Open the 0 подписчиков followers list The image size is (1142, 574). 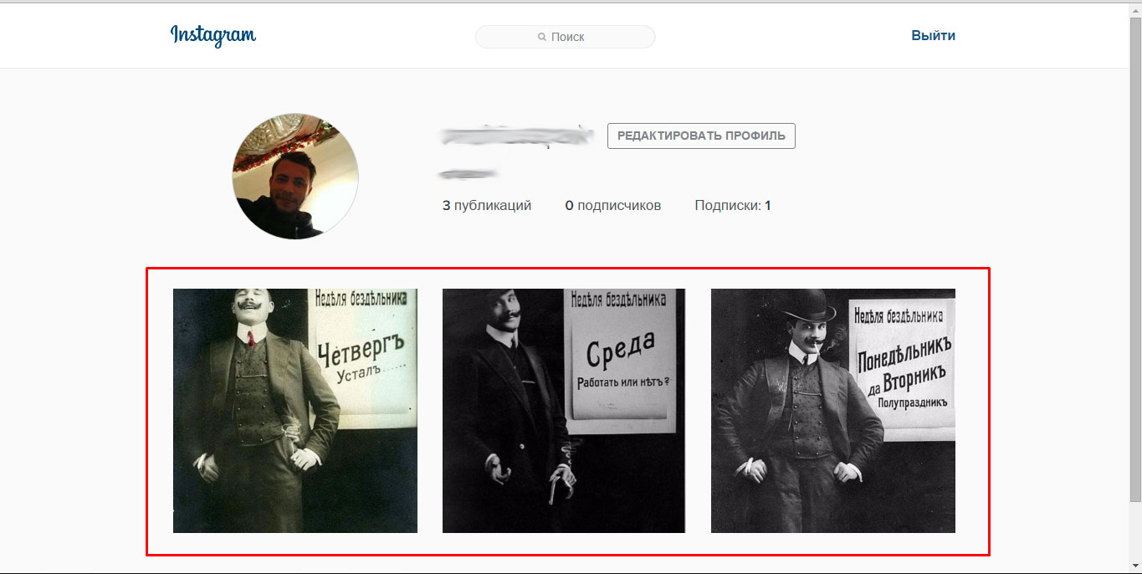[x=612, y=205]
